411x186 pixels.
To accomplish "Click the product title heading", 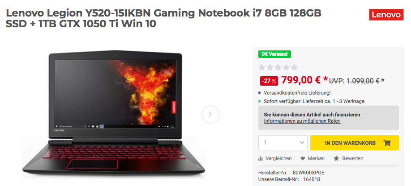I will click(163, 18).
